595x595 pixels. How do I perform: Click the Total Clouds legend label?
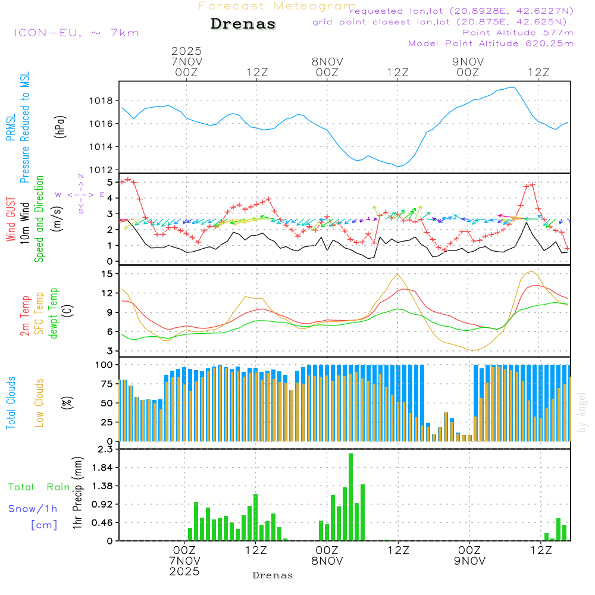tap(11, 403)
